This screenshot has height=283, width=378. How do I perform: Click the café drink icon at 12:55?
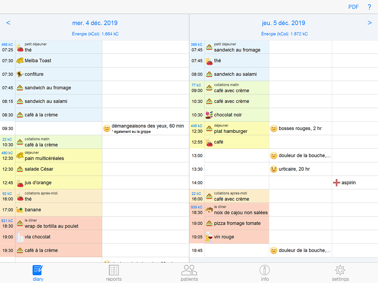(209, 142)
